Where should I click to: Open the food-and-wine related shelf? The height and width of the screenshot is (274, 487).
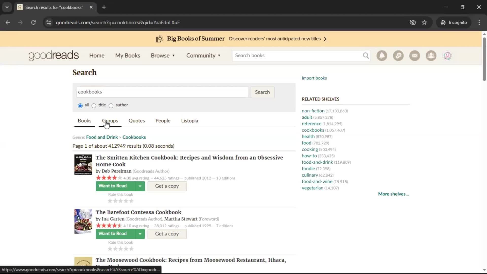point(317,182)
